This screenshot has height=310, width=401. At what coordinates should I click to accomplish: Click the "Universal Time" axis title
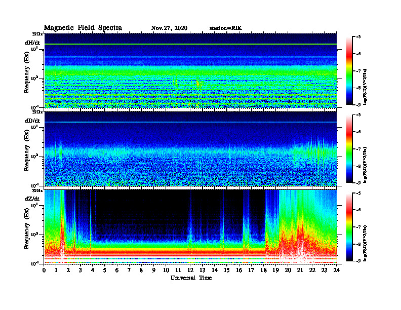[x=191, y=278]
